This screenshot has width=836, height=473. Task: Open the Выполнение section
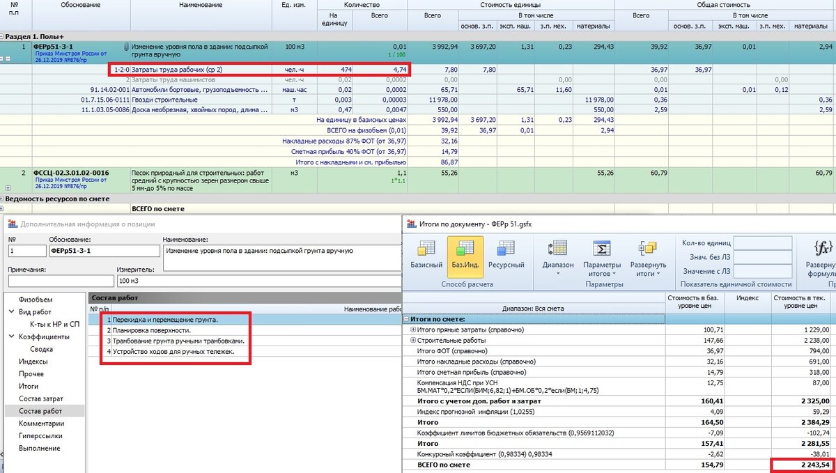coord(40,448)
